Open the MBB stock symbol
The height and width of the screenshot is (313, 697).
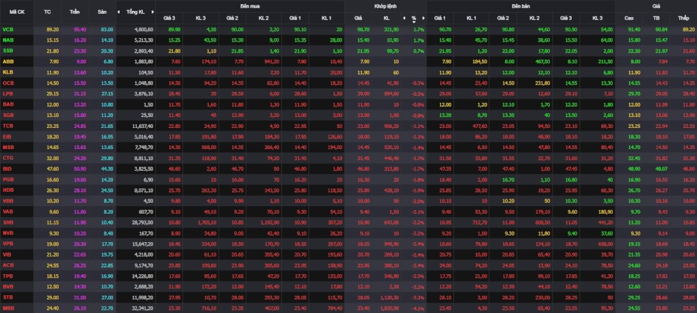8,308
